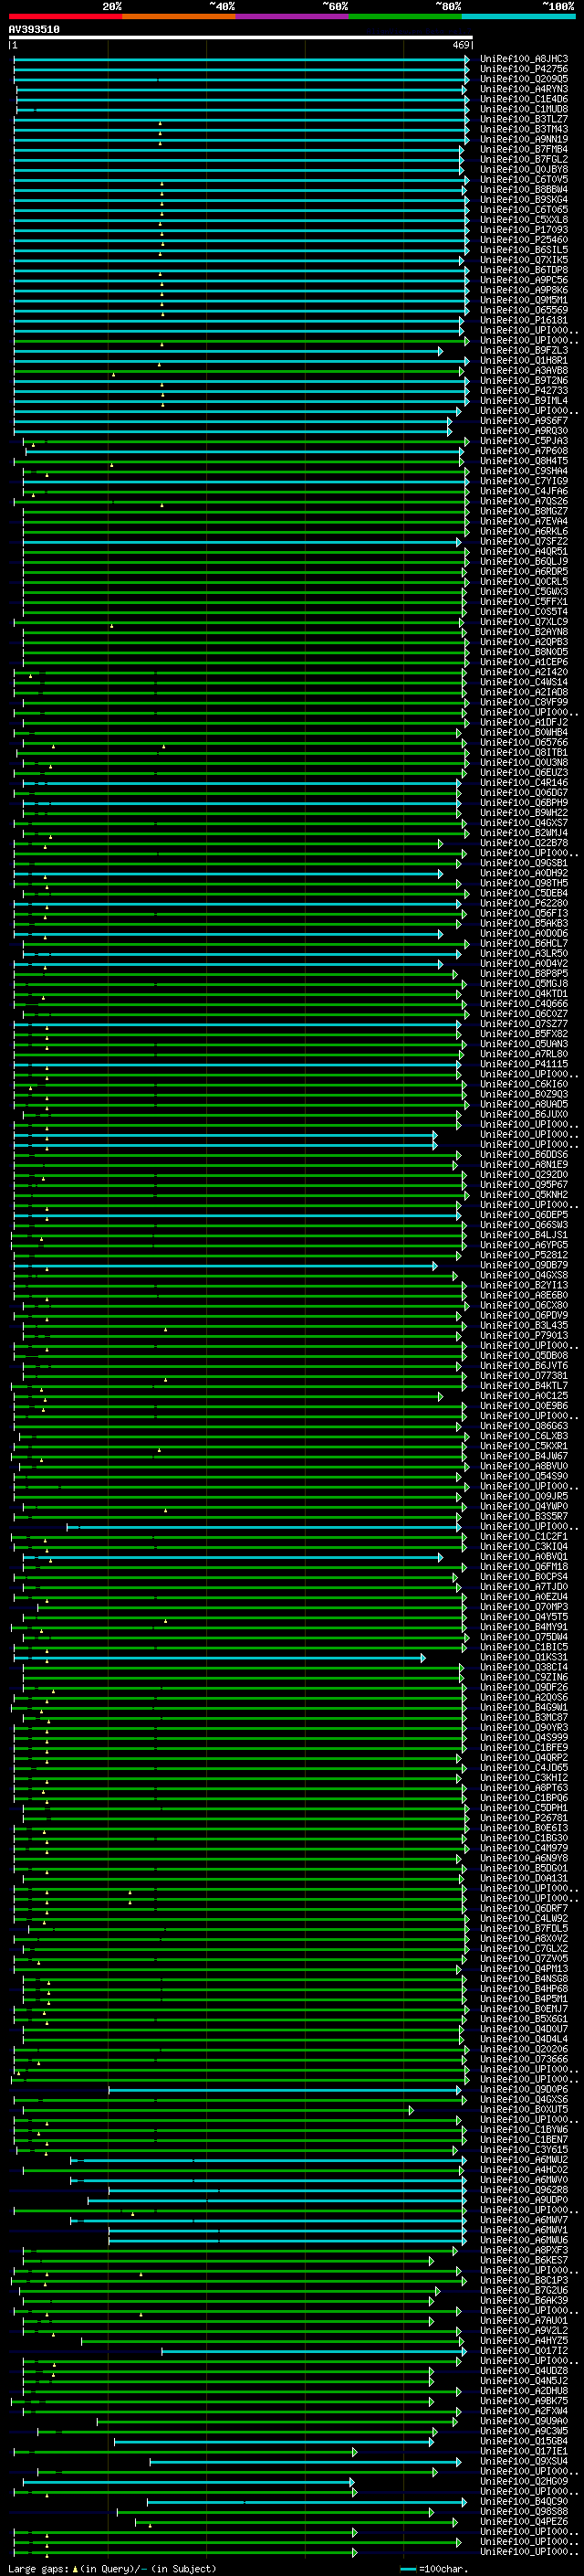Open hit UniRef100_Q6FM18
The height and width of the screenshot is (2576, 584).
[x=524, y=1566]
